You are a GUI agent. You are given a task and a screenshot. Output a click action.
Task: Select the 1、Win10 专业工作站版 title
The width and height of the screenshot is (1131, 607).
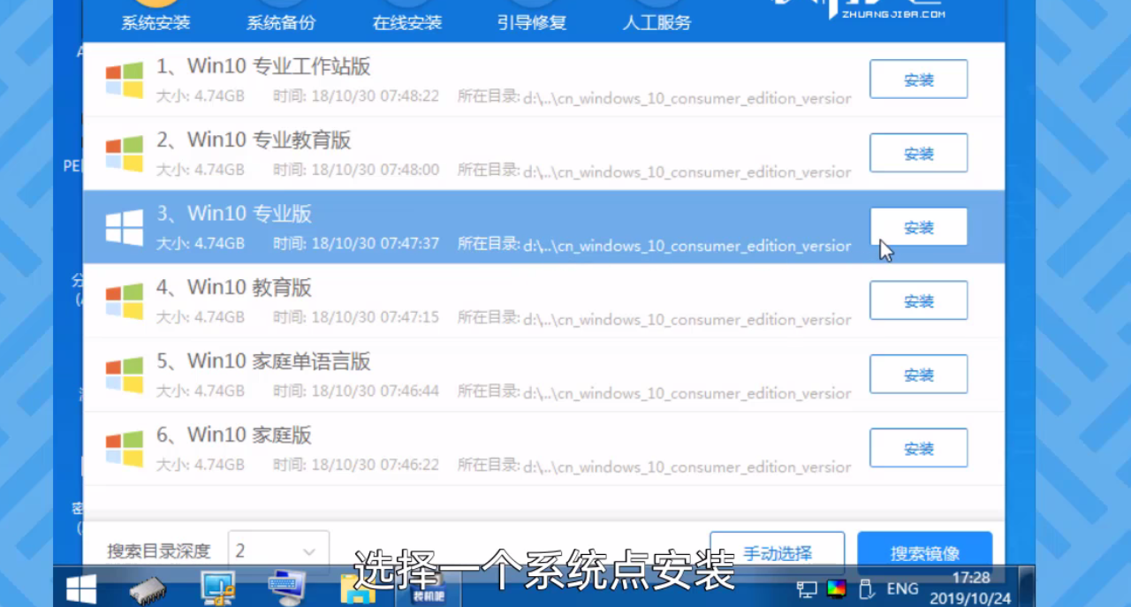pos(263,66)
